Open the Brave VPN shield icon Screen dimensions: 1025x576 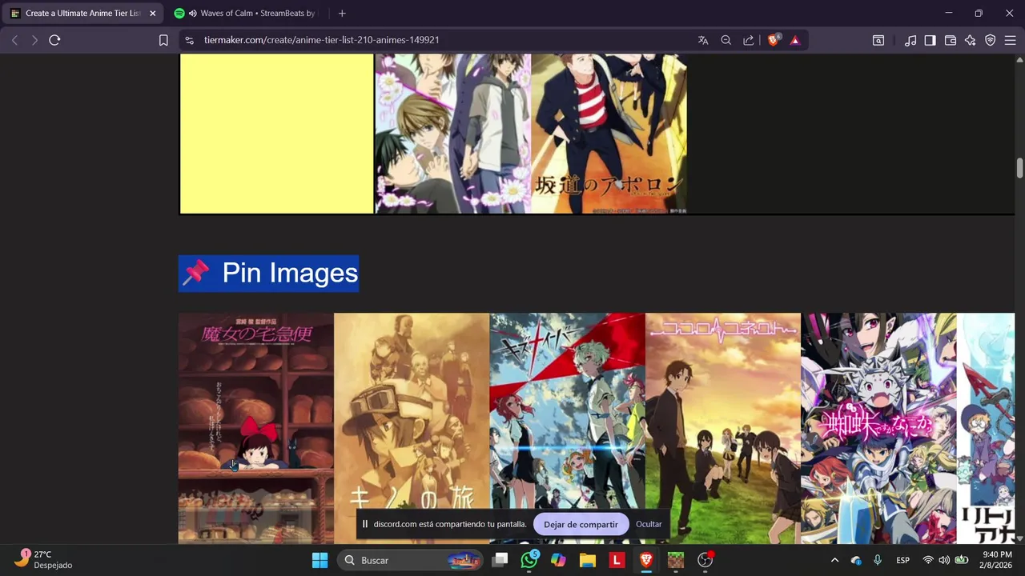991,40
